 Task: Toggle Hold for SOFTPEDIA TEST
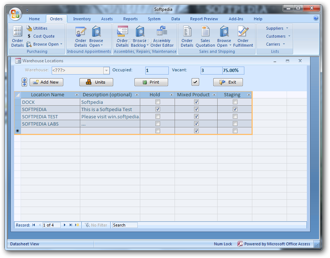(158, 117)
